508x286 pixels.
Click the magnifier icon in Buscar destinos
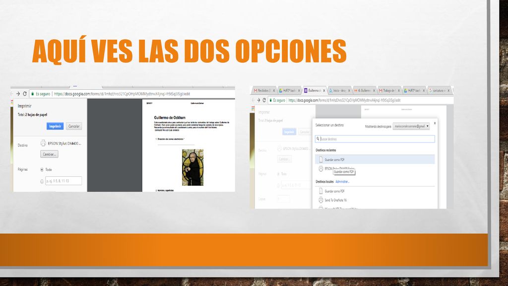318,139
